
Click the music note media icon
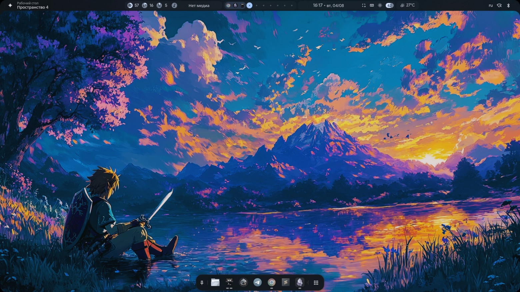point(174,5)
